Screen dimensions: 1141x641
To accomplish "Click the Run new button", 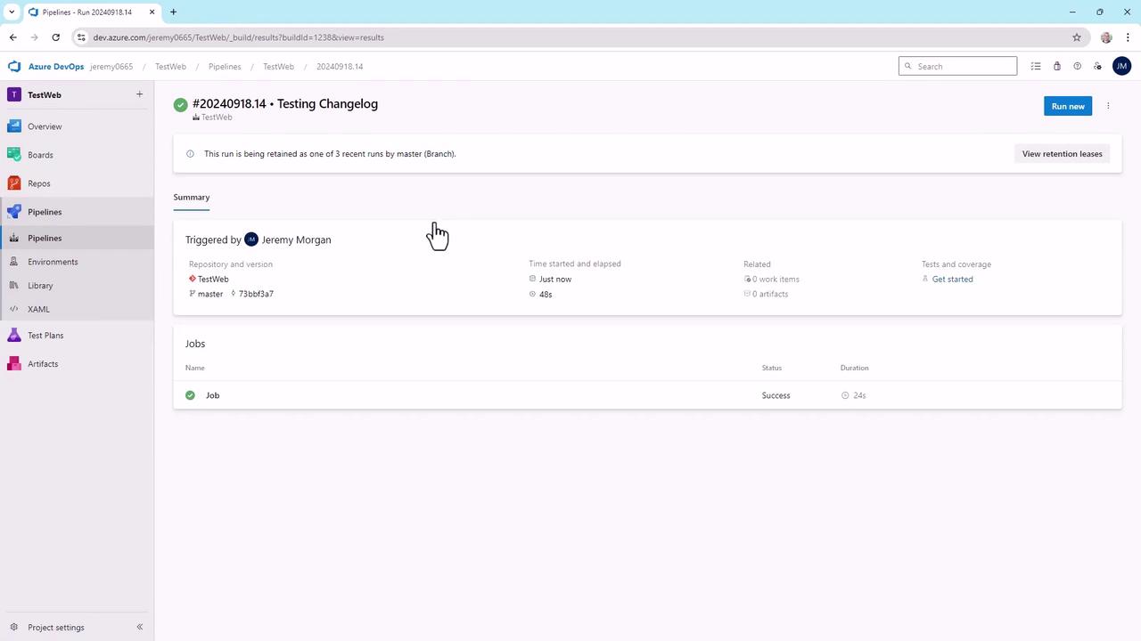I will [x=1068, y=106].
